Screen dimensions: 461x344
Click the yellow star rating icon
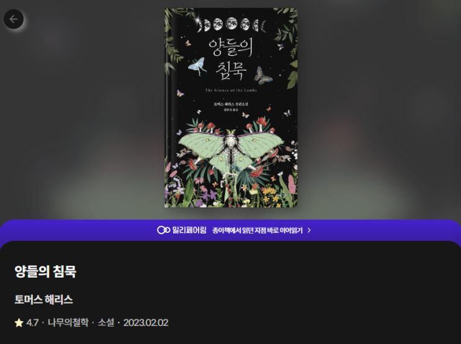[19, 323]
